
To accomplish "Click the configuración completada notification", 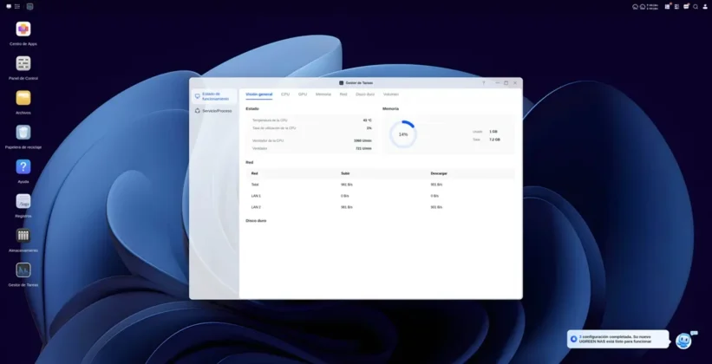I will [617, 339].
